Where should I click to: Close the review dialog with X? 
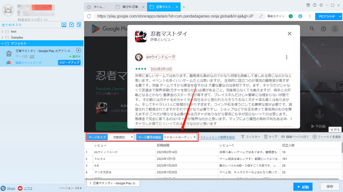(x=289, y=34)
